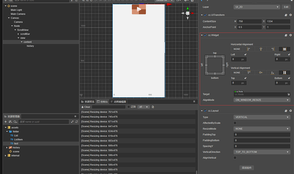Switch to the 控制台 console tab
Screen dimensions: 294x174
click(x=102, y=102)
